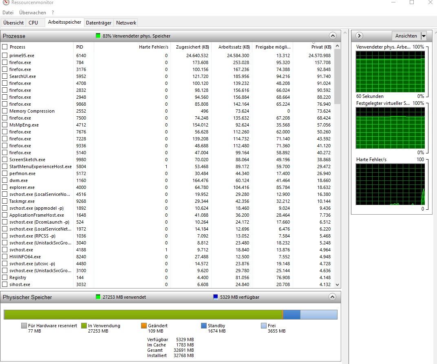Click the process list vertical scrollbar thumb
Viewport: 437px width, 364px height.
[337, 76]
